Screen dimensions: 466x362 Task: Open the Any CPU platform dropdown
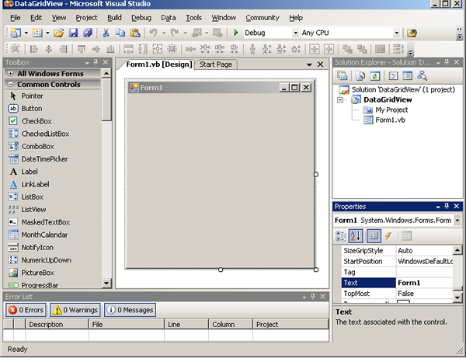click(396, 33)
